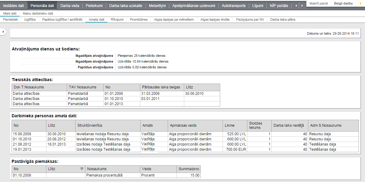Click the Pārbaudes laika beigas column header
Screen dimensions: 365x182
pyautogui.click(x=162, y=87)
